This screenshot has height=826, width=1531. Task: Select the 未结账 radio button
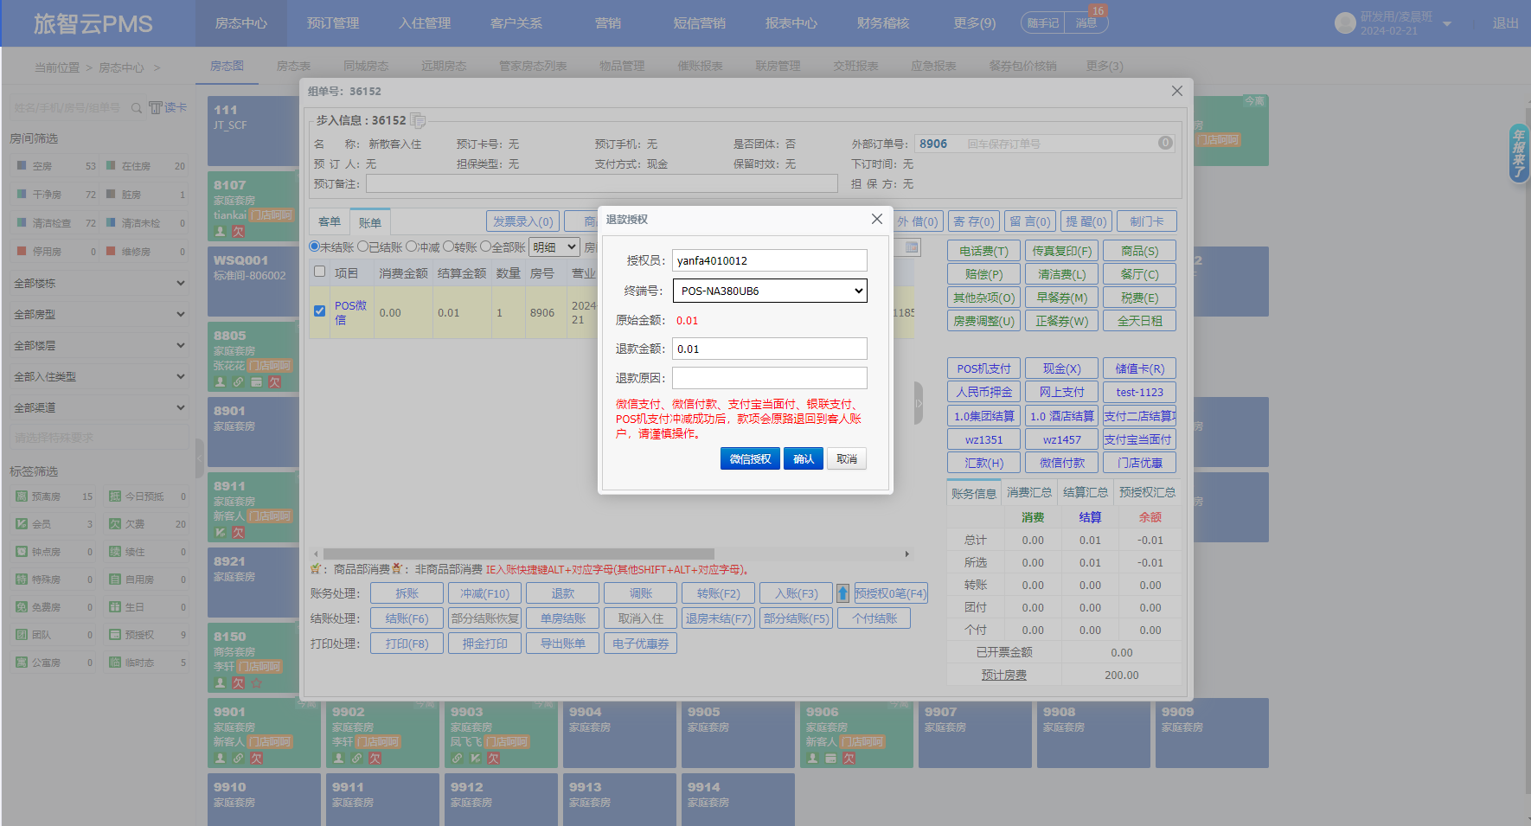tap(315, 247)
